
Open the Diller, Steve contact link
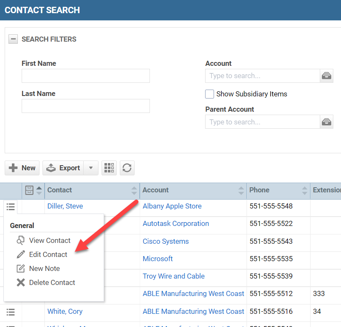[65, 206]
